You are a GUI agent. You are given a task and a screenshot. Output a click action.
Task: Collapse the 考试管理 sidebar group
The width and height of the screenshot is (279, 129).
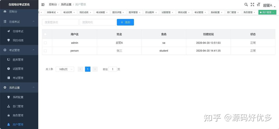(x=33, y=50)
